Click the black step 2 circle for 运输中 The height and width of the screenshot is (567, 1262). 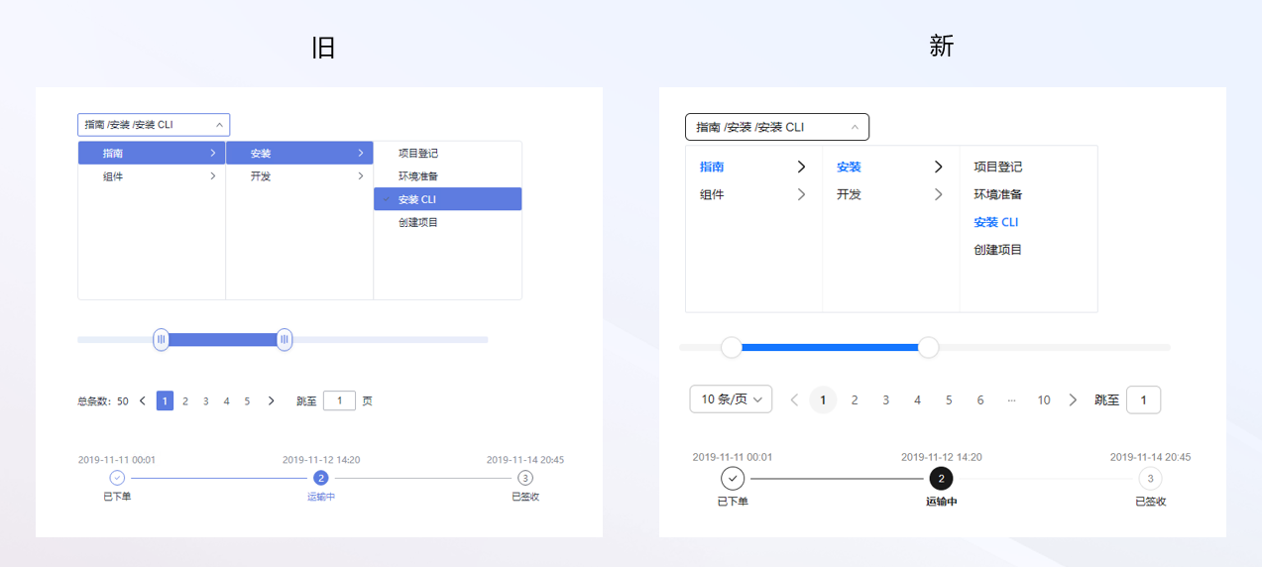(x=941, y=479)
